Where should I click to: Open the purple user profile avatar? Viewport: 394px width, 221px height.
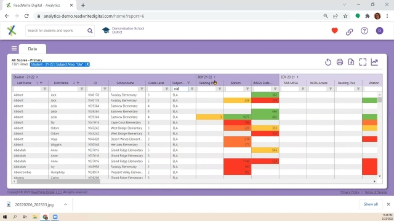[x=379, y=31]
